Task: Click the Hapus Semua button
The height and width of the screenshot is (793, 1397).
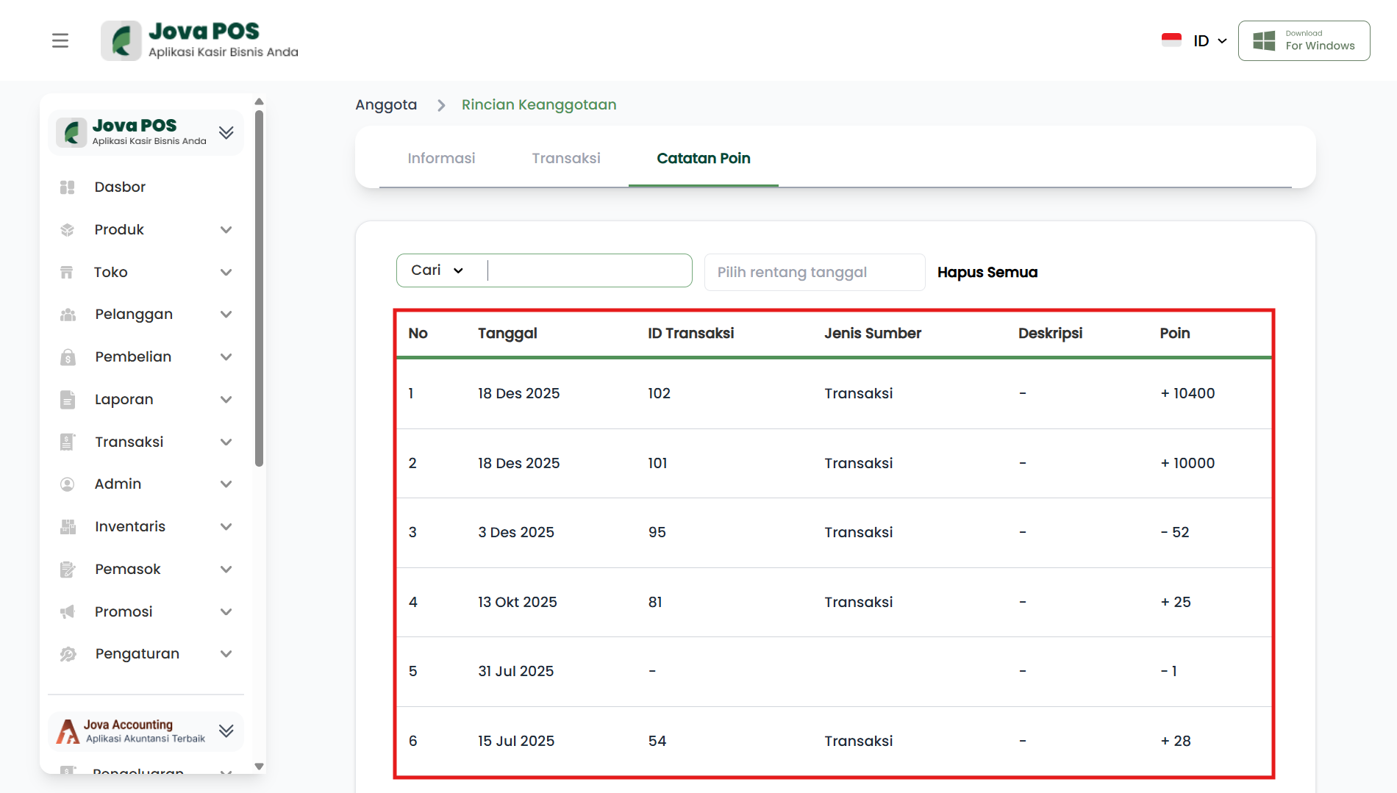Action: pos(987,273)
